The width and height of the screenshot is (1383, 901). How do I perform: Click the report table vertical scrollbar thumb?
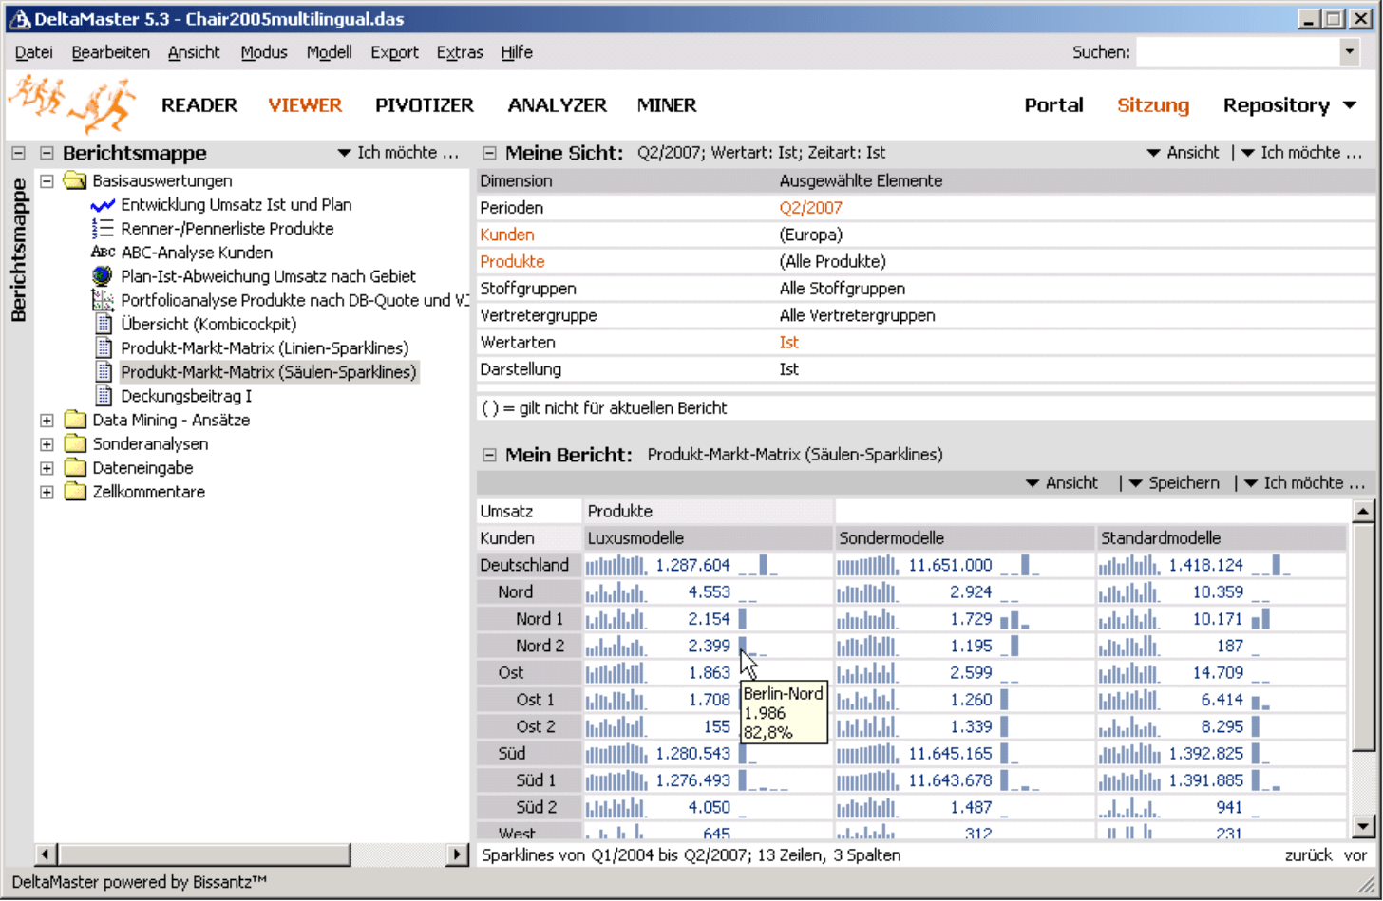point(1363,636)
